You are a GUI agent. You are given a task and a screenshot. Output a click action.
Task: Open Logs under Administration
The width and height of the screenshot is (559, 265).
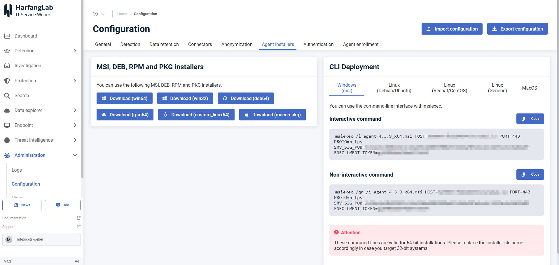(x=17, y=170)
